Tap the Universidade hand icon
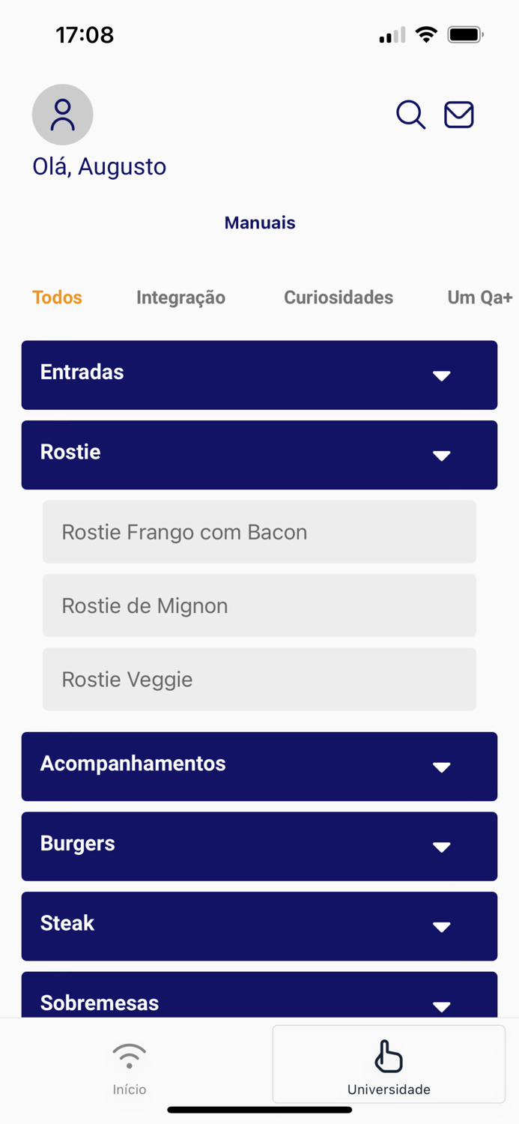Viewport: 519px width, 1124px height. point(388,1057)
